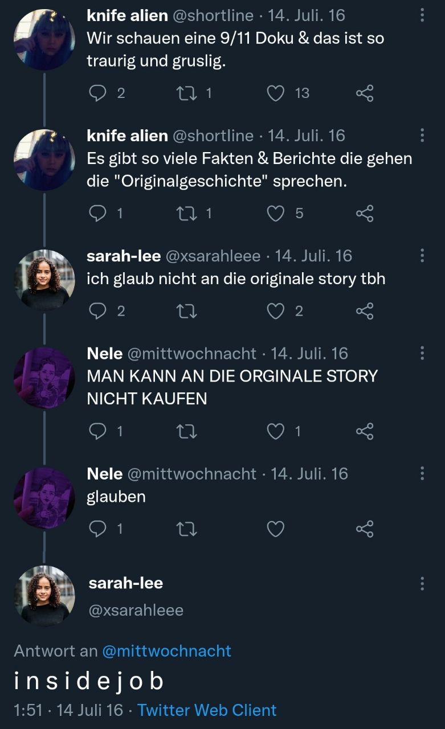Click the Twitter Web Client source link

(207, 710)
